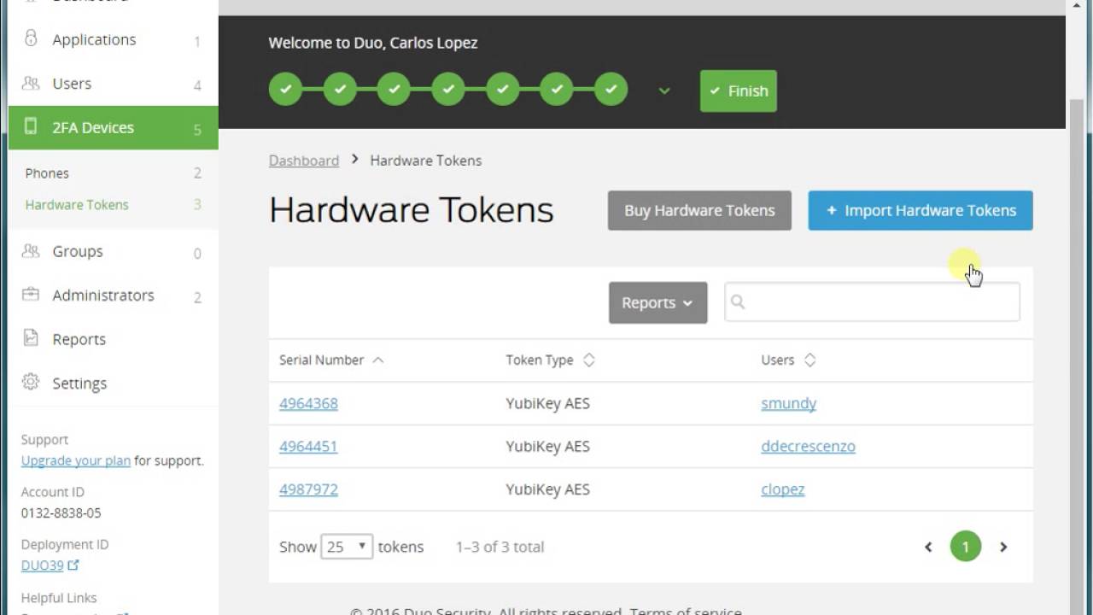Open user ddecrescenzo link
This screenshot has width=1093, height=615.
(808, 446)
